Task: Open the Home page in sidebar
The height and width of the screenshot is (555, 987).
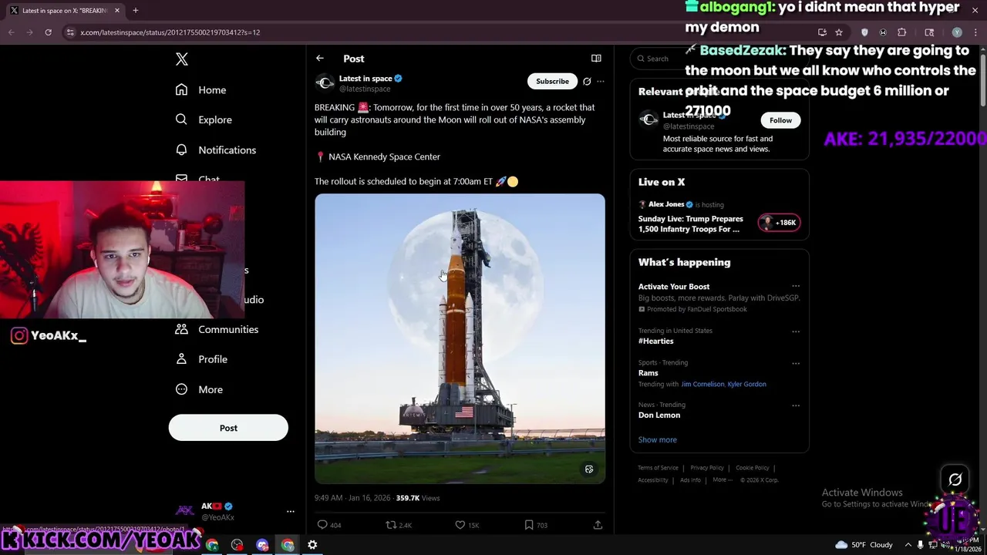Action: pos(200,89)
